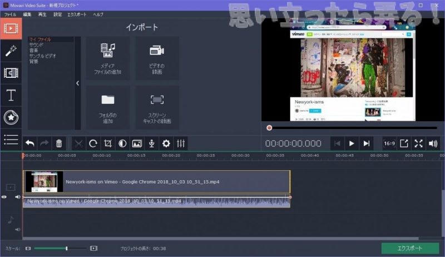Open the 再生 menu
Image resolution: width=445 pixels, height=257 pixels.
point(42,14)
